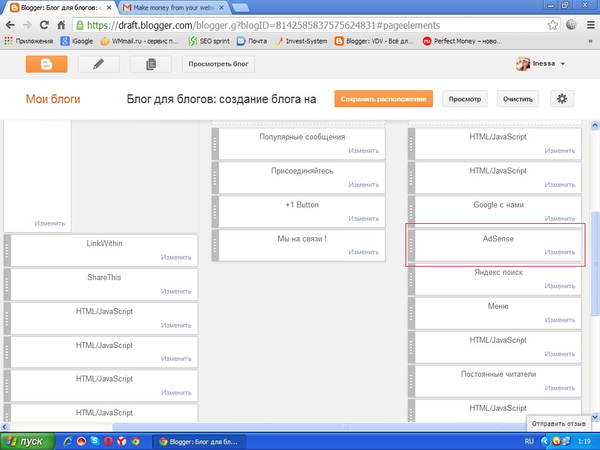600x450 pixels.
Task: Click Просмотр button
Action: click(x=465, y=98)
